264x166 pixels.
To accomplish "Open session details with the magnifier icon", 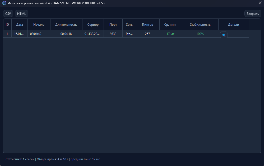I will pyautogui.click(x=224, y=35).
